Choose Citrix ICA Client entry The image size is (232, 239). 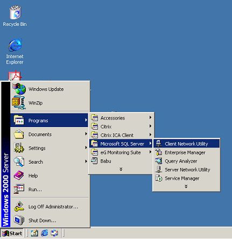[x=121, y=135]
